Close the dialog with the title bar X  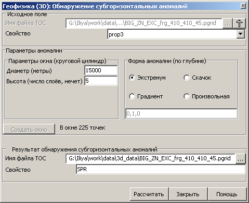tap(243, 6)
